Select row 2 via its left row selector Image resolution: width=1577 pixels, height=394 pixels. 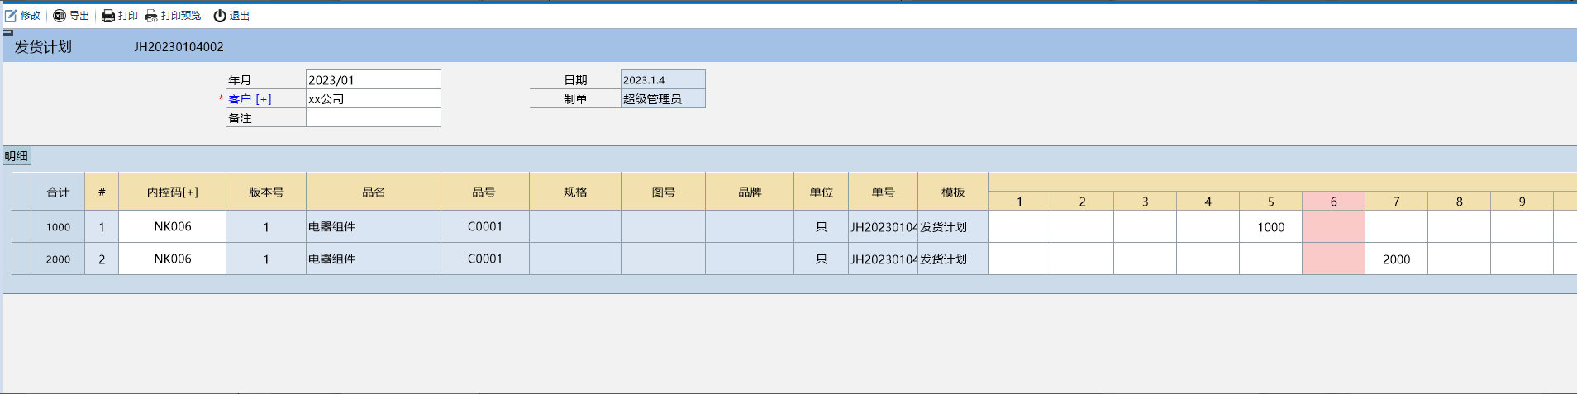click(x=21, y=259)
